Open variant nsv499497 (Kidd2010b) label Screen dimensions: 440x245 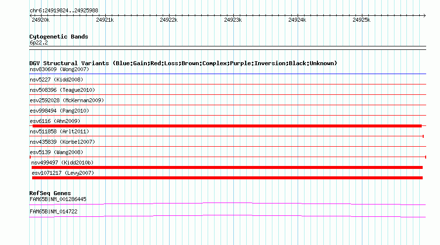[62, 163]
